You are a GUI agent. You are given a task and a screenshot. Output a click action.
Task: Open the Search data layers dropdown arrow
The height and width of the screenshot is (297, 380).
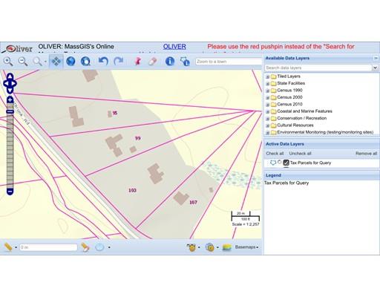click(376, 68)
